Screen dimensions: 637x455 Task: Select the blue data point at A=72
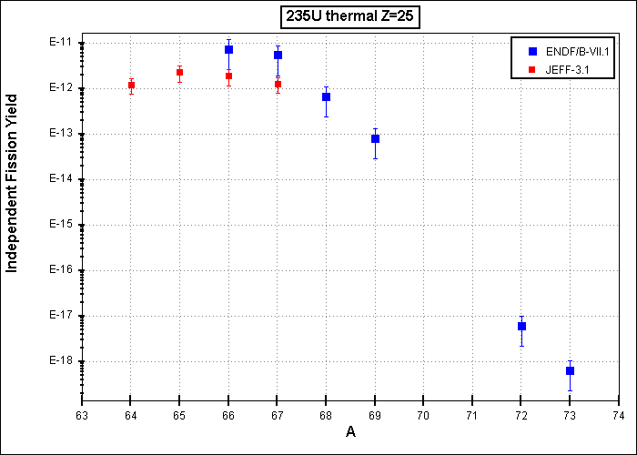(x=522, y=326)
